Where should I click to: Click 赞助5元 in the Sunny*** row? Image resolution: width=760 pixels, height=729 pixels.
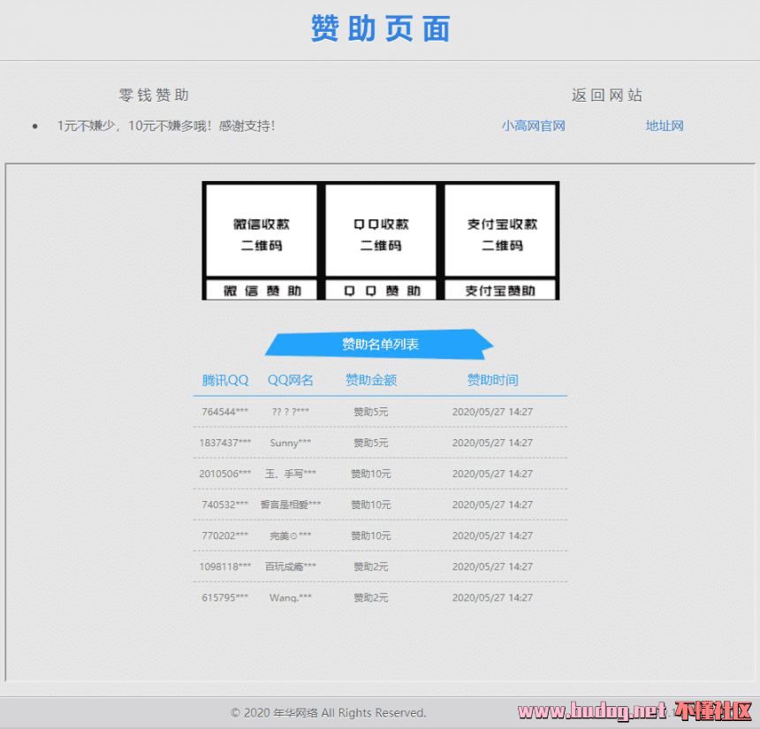point(371,443)
